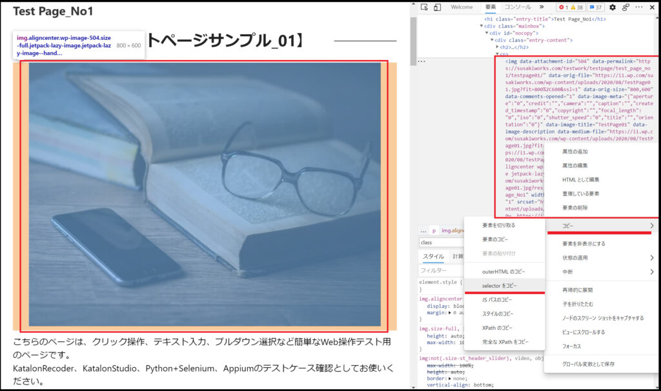Click the 'class' search input field
The height and width of the screenshot is (391, 661).
tap(442, 242)
